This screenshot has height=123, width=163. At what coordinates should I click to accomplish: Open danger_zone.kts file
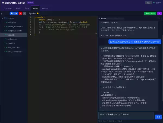[x=15, y=31]
